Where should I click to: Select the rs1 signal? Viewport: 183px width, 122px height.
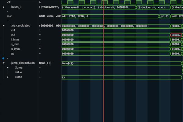13,30
